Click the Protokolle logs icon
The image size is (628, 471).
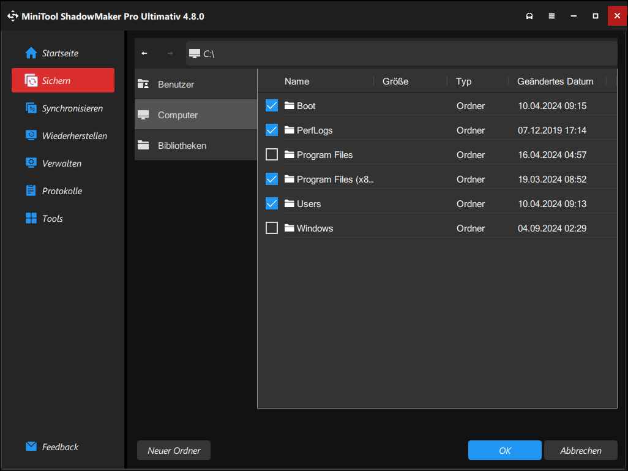point(31,191)
